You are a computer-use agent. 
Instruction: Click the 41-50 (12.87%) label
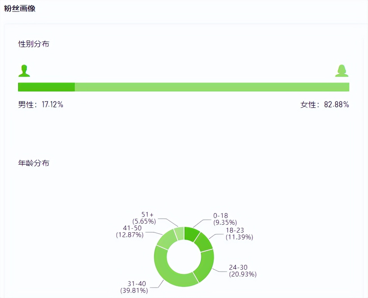pos(130,231)
